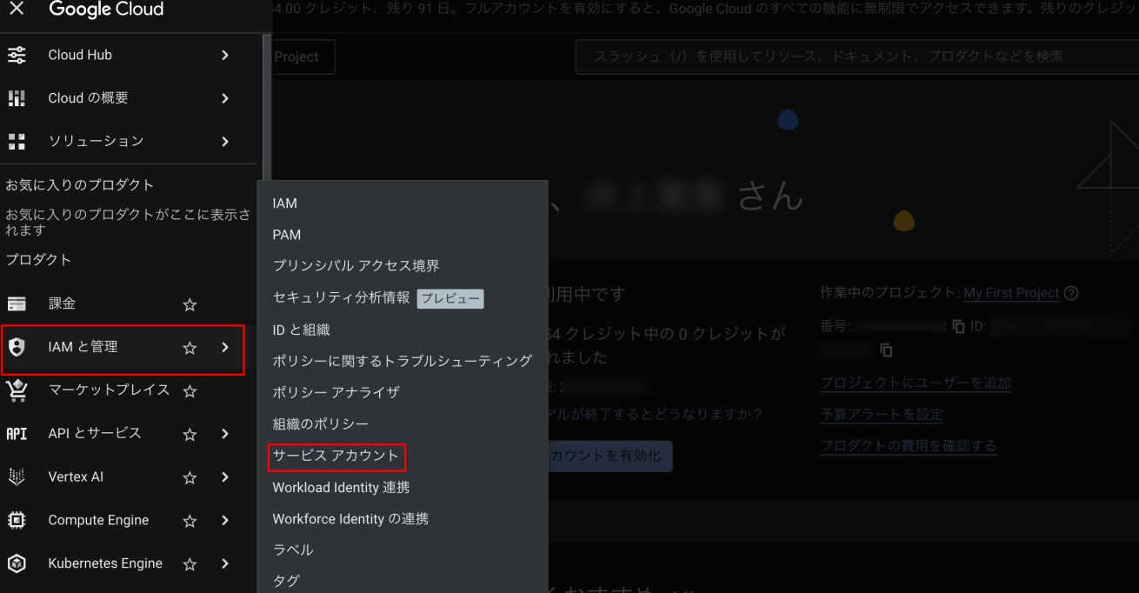Image resolution: width=1139 pixels, height=593 pixels.
Task: Open help icon next to My First Project
Action: [1071, 294]
